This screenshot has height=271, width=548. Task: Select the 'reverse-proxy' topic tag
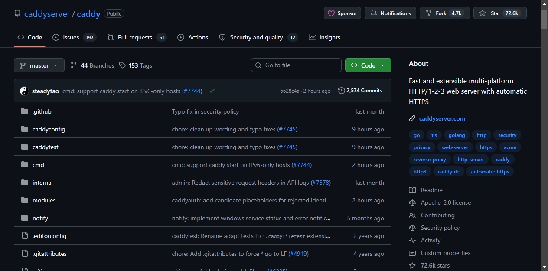[x=430, y=160]
